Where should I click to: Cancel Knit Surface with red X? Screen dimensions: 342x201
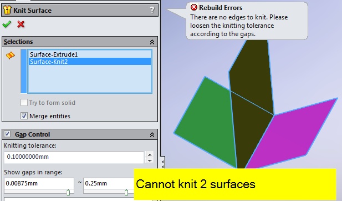point(21,24)
